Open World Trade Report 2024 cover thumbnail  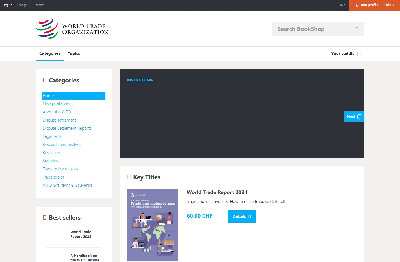tap(153, 225)
